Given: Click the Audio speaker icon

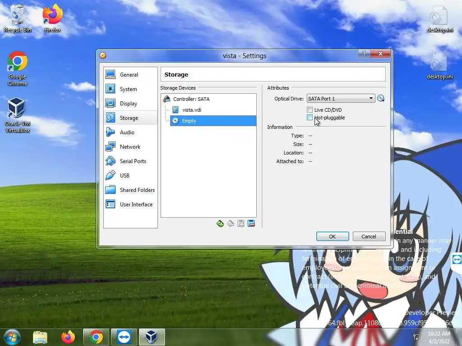Looking at the screenshot, I should click(x=111, y=132).
